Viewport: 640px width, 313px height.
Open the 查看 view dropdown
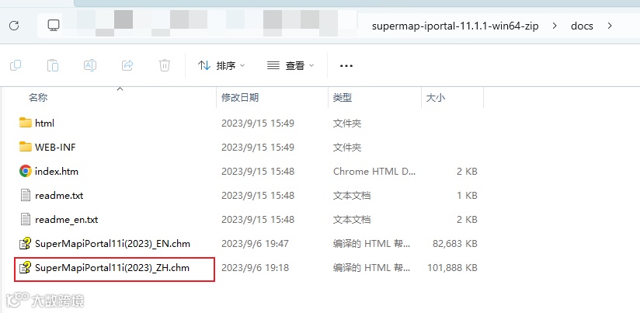click(290, 65)
